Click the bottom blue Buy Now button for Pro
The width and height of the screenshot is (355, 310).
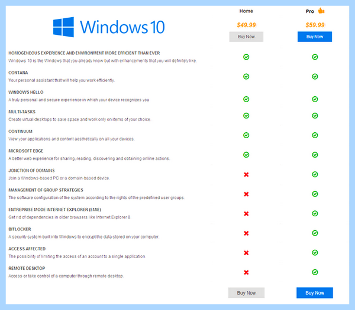pos(315,293)
